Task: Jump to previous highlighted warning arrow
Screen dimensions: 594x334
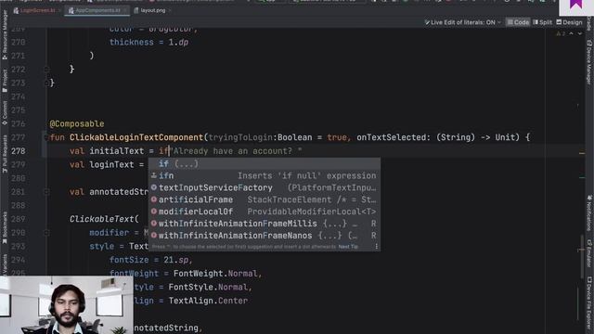Action: pos(572,33)
